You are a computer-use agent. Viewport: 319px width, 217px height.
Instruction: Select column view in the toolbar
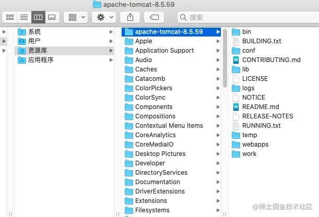(x=38, y=17)
